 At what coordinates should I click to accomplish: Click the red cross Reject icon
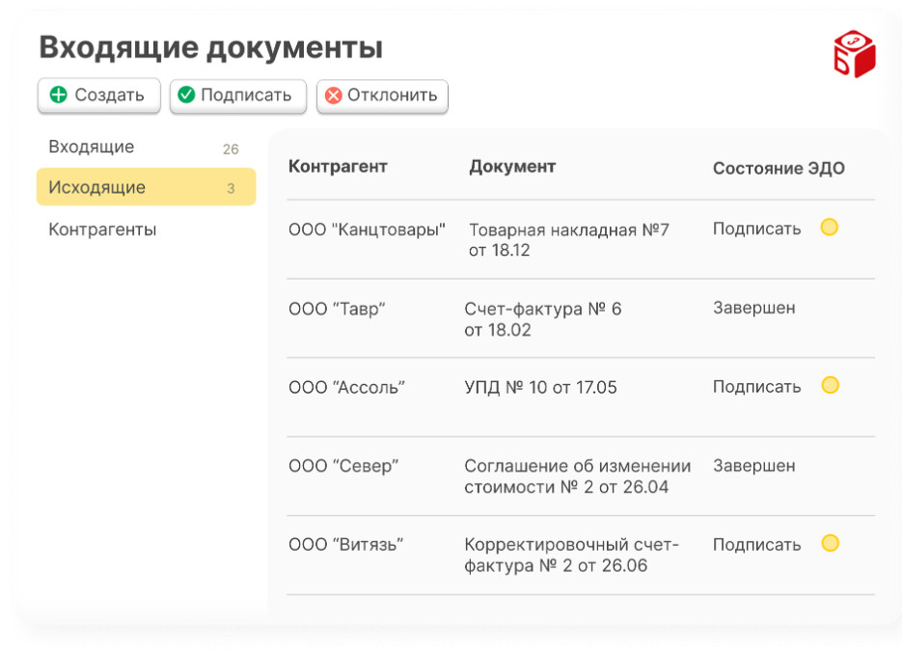coord(334,95)
